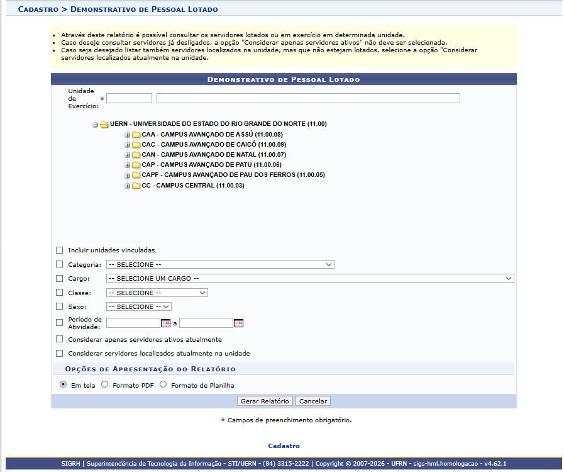The image size is (564, 472).
Task: Expand the CAPF Pau dos Ferros node
Action: 128,176
